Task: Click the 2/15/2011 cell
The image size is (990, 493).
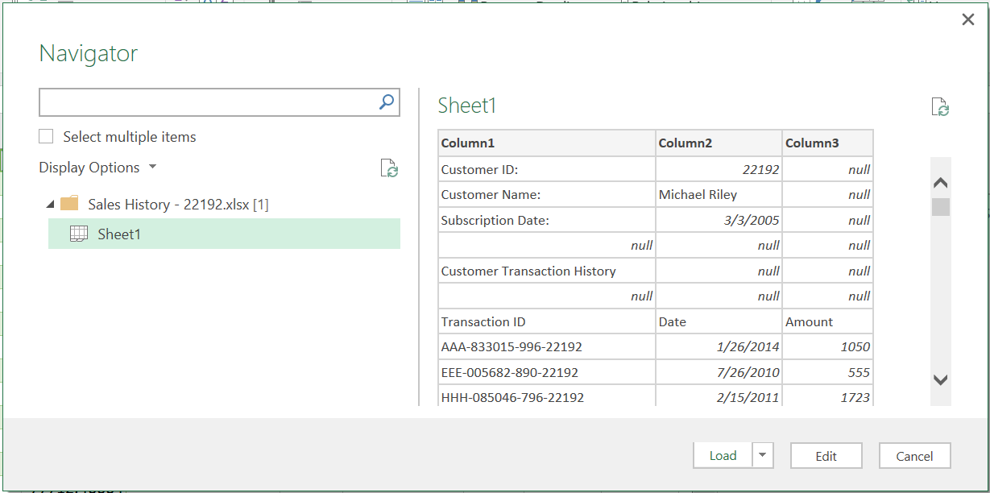Action: (x=719, y=396)
